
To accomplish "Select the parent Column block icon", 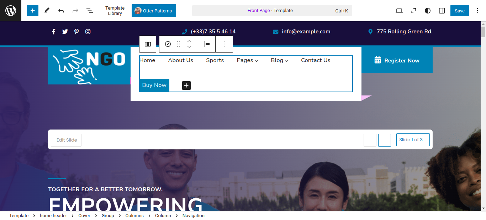I will (x=148, y=44).
